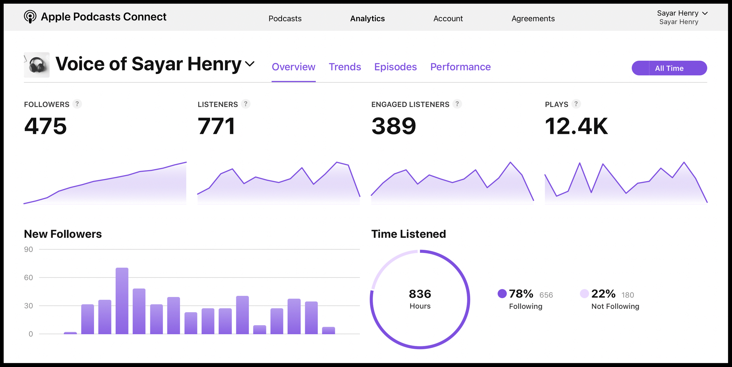Click the purple Following legend dot

(x=502, y=294)
